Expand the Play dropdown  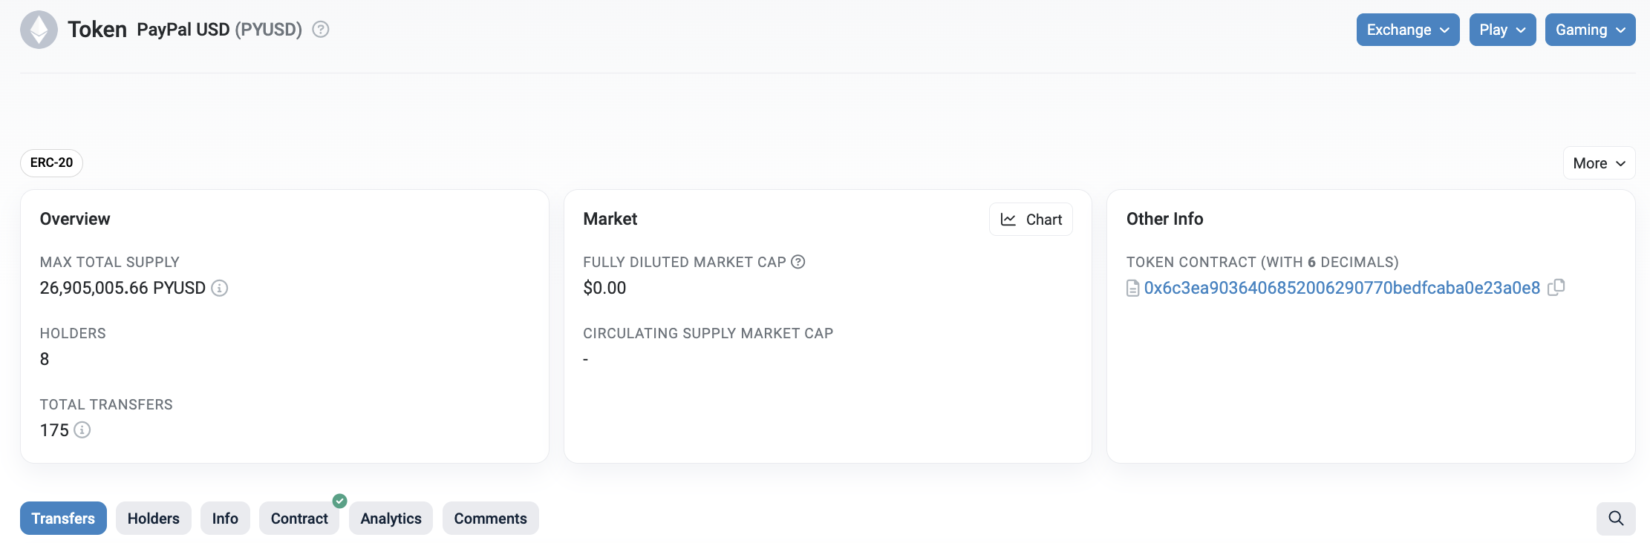(x=1502, y=30)
